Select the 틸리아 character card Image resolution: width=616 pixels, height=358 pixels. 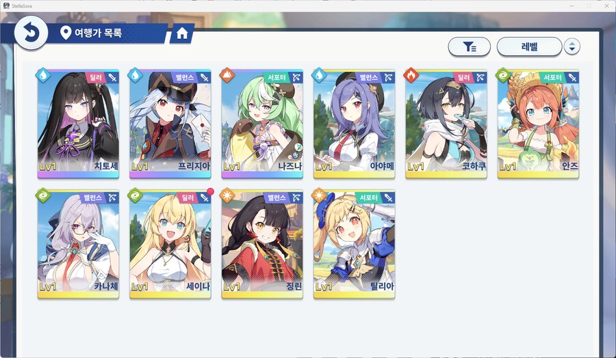pos(354,245)
